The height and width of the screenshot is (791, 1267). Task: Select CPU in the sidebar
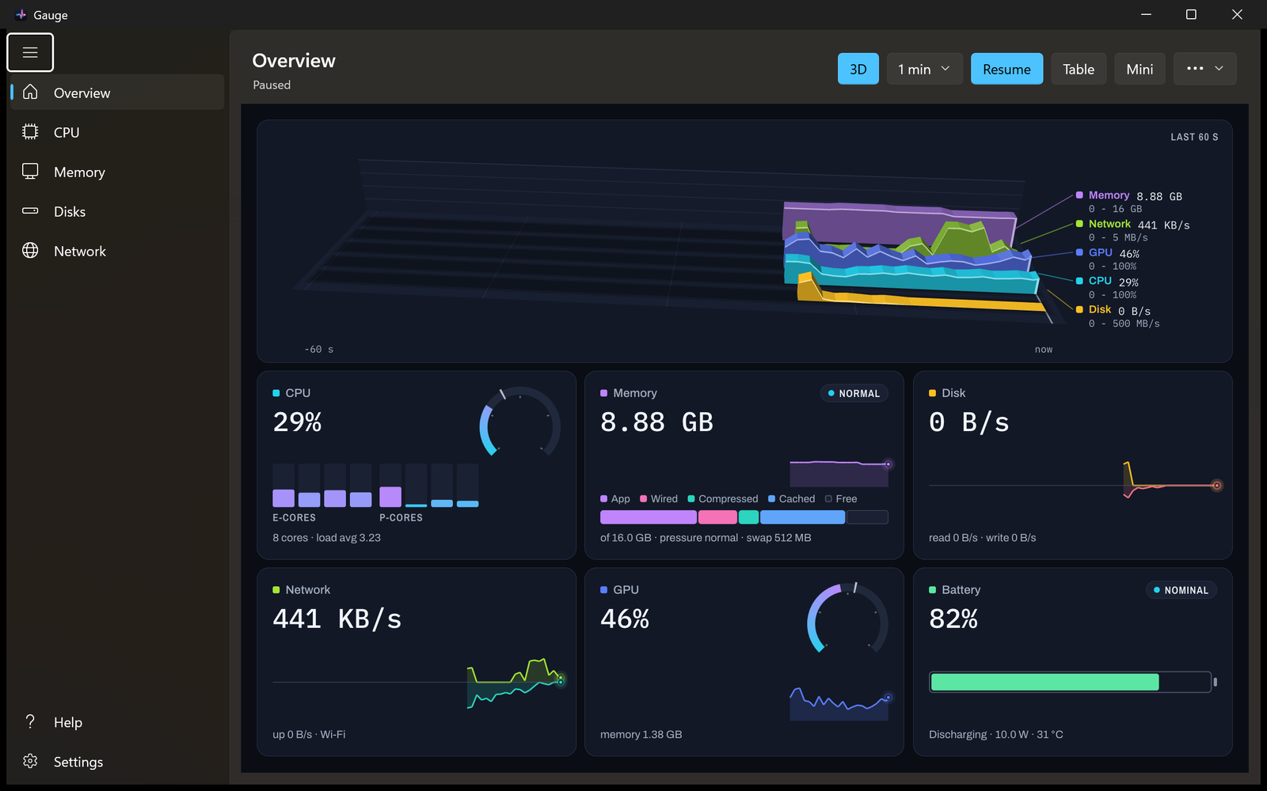(116, 132)
